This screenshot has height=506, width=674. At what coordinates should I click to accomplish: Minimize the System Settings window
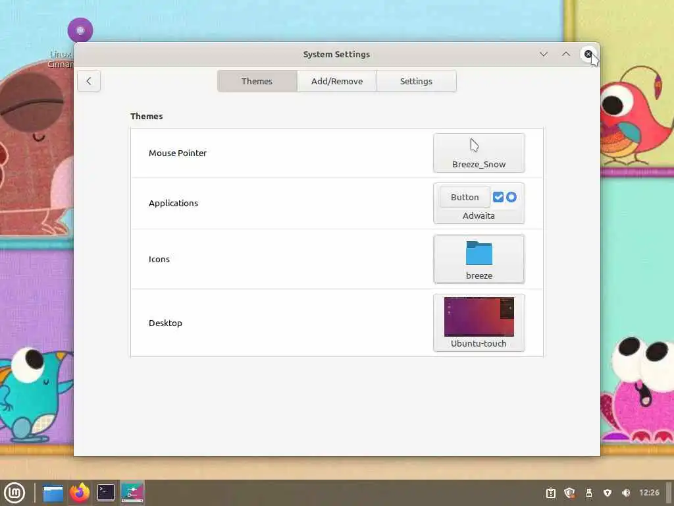pyautogui.click(x=544, y=54)
